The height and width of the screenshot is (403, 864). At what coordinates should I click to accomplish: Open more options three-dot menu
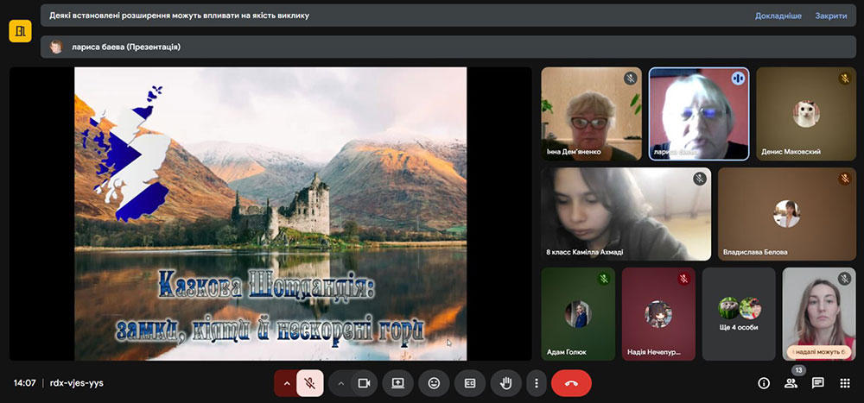(x=537, y=382)
